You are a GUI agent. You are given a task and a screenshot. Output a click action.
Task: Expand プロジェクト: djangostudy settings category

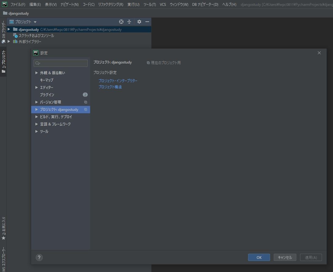[x=37, y=110]
